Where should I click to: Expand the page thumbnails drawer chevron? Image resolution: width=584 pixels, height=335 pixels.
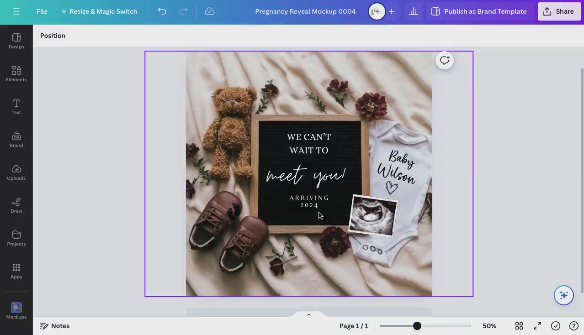point(309,314)
